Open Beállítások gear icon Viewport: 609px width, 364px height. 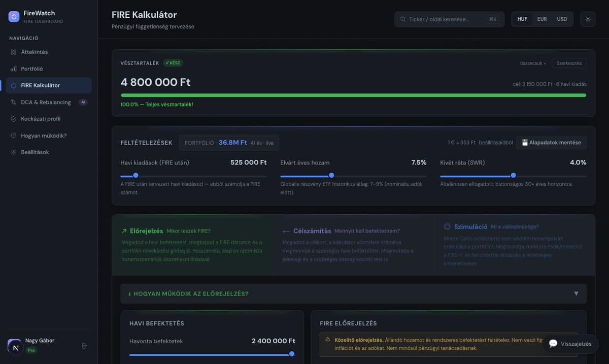(14, 152)
